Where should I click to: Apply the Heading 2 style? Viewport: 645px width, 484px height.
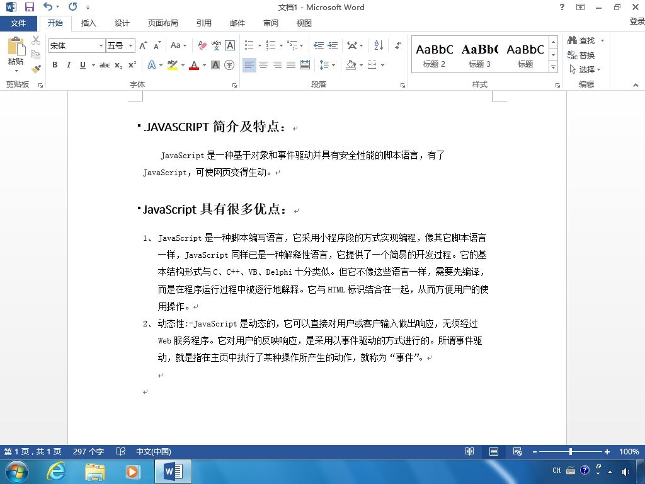point(435,55)
